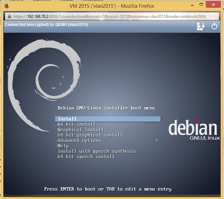Click the window title 'VM 2015 ('vlan2015') - Mozilla Firefox'
The height and width of the screenshot is (199, 224).
(x=112, y=6)
